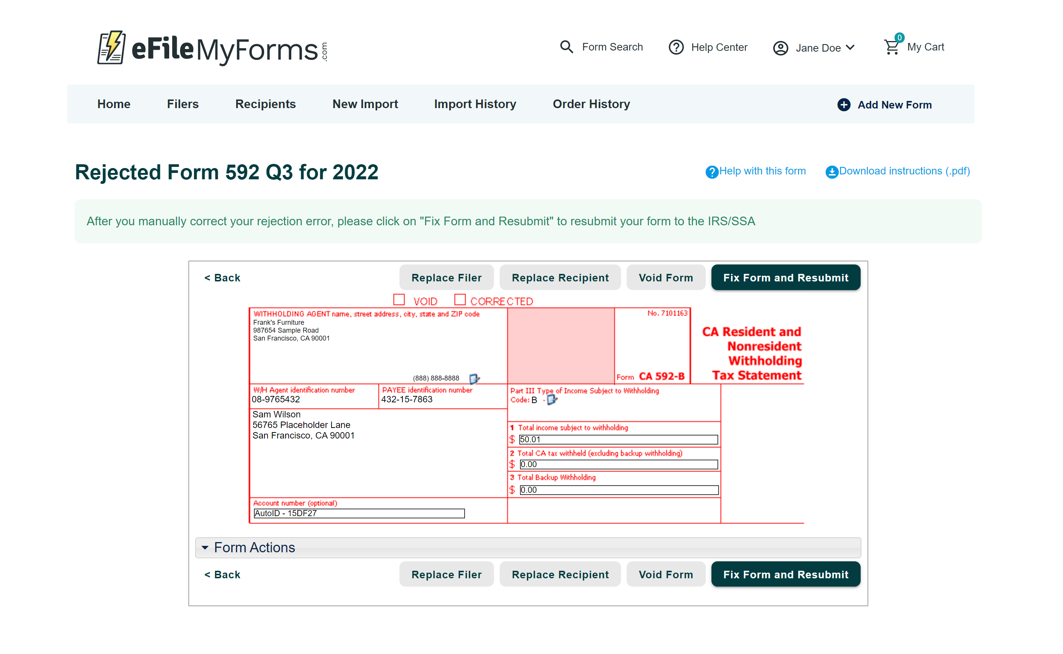The height and width of the screenshot is (654, 1063).
Task: Click the Void Form button
Action: click(665, 278)
